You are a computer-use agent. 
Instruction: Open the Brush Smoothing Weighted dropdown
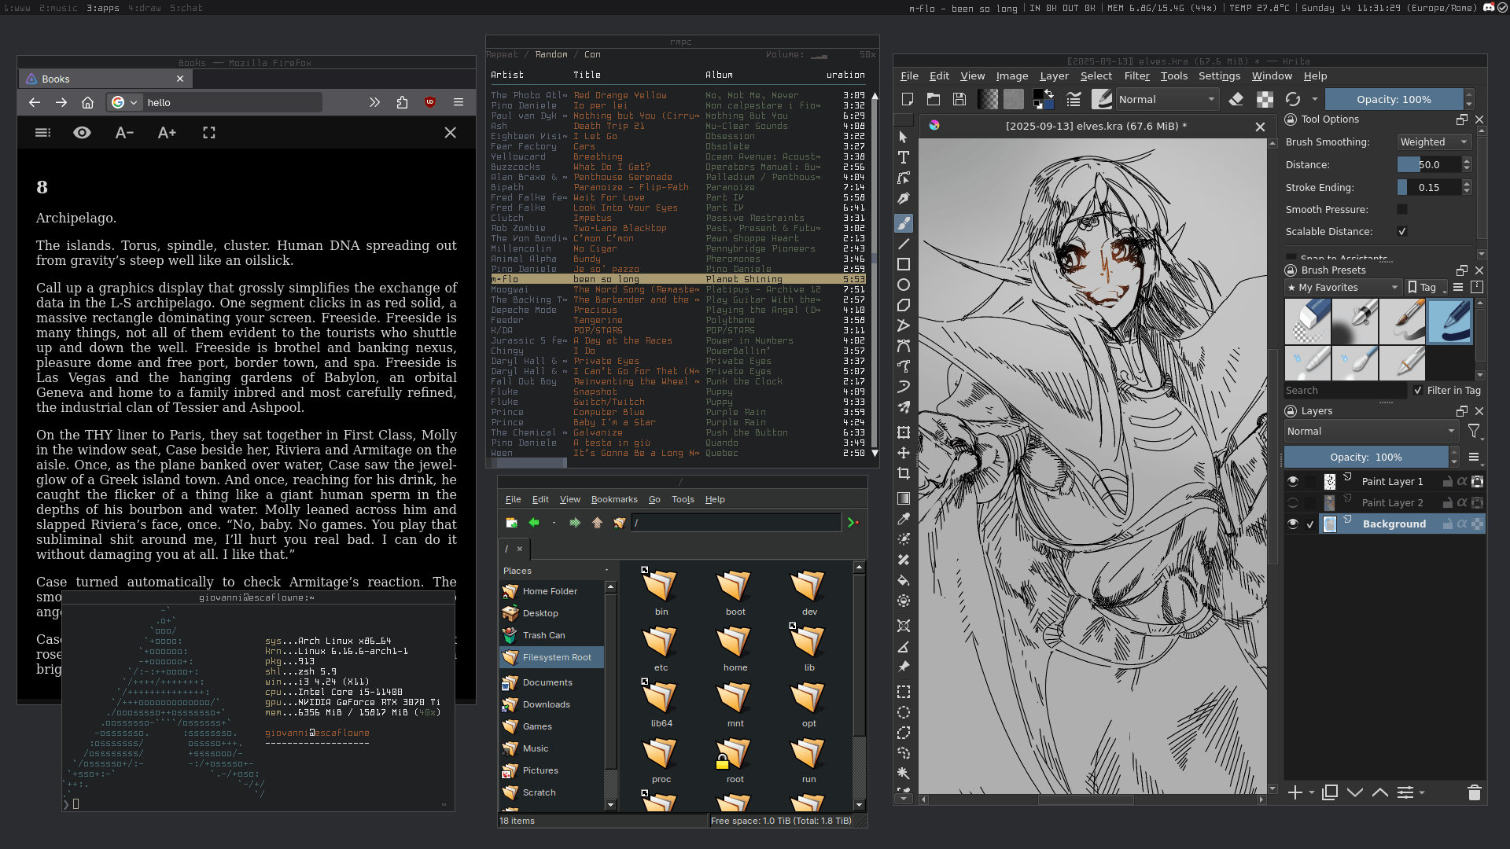(1434, 141)
